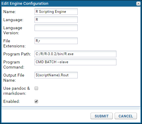Click the File Extensions field showing R,r
Image resolution: width=142 pixels, height=124 pixels.
click(x=56, y=41)
